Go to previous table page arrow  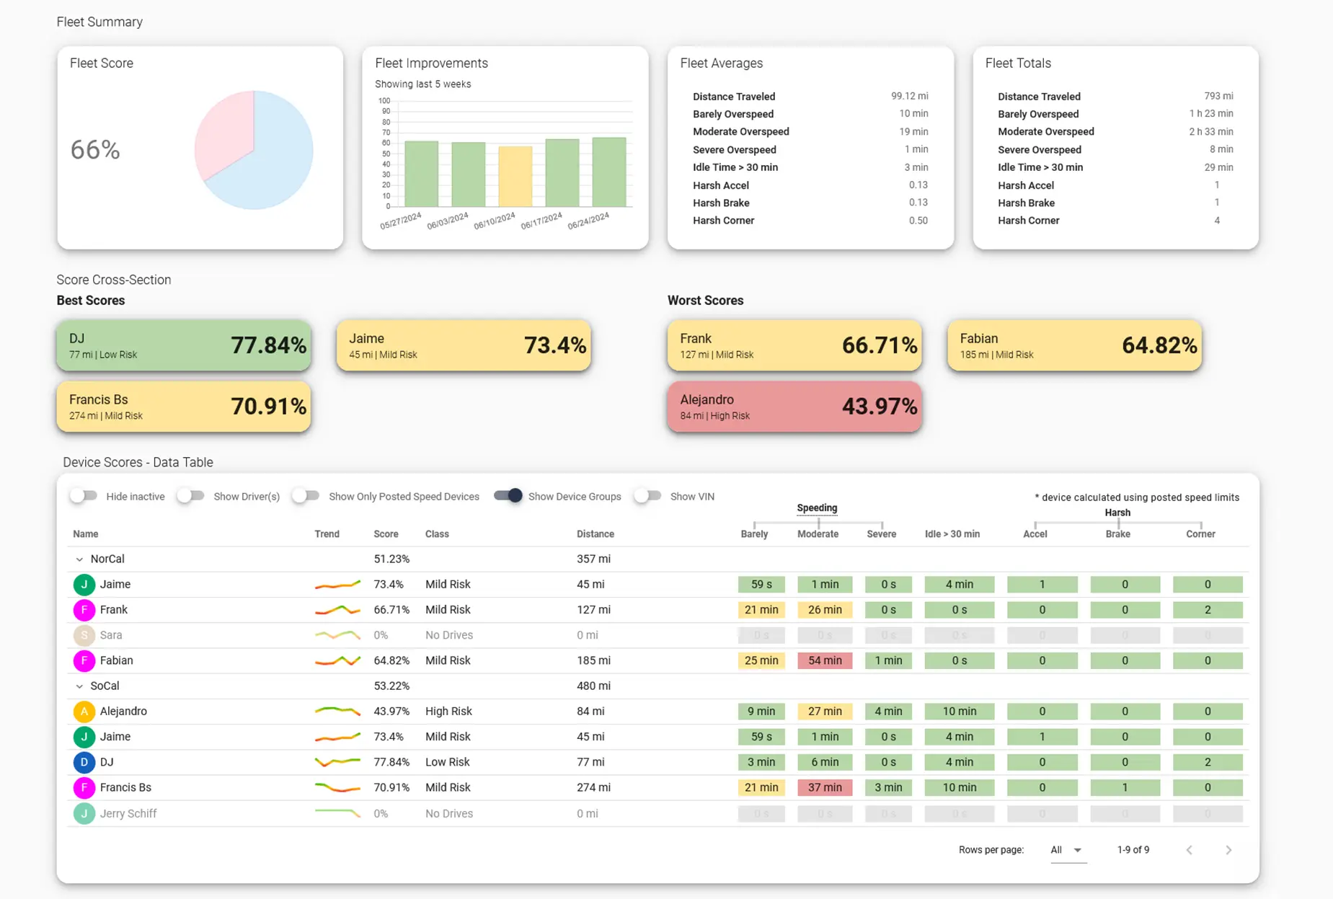coord(1190,850)
